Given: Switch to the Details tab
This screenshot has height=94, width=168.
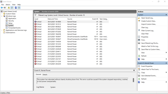Looking at the screenshot, I should (x=45, y=74).
